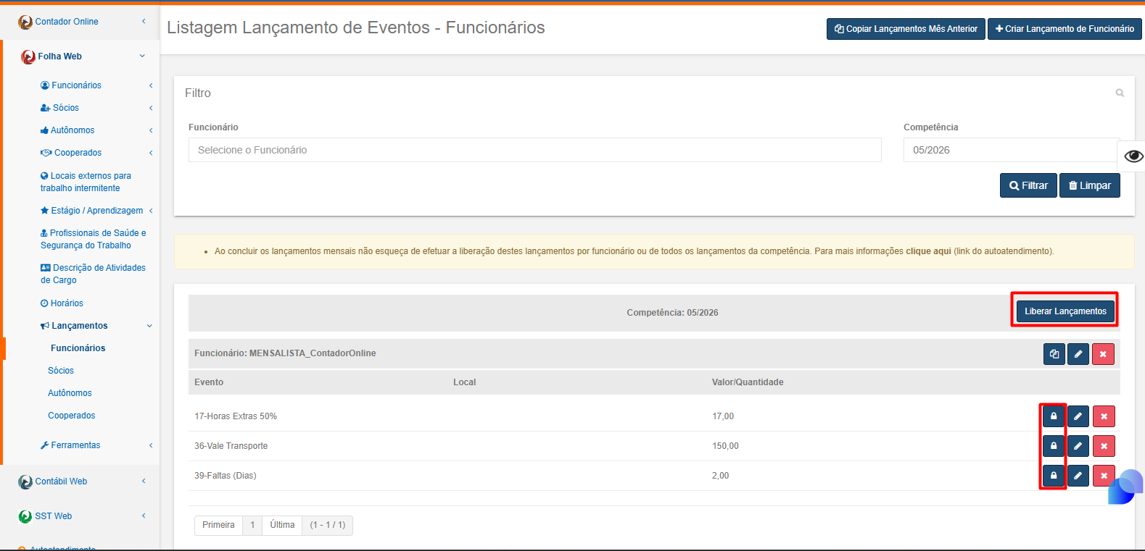Open the Selecione o Funcionário dropdown

tap(535, 150)
